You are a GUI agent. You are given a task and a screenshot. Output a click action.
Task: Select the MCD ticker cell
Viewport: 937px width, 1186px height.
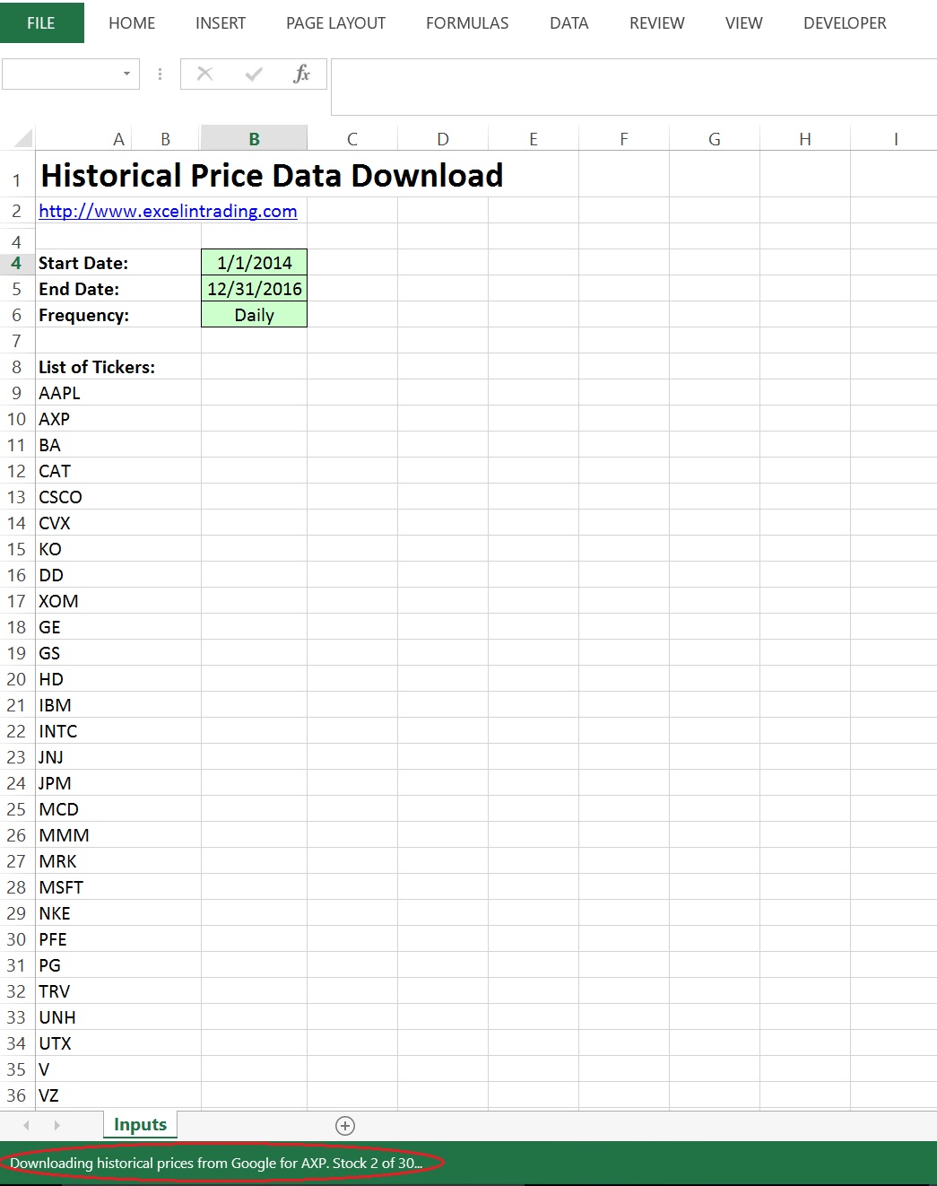coord(118,809)
